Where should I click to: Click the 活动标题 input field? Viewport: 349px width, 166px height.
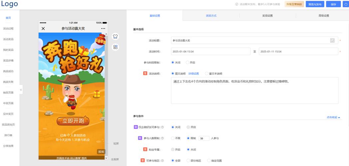pyautogui.click(x=254, y=41)
